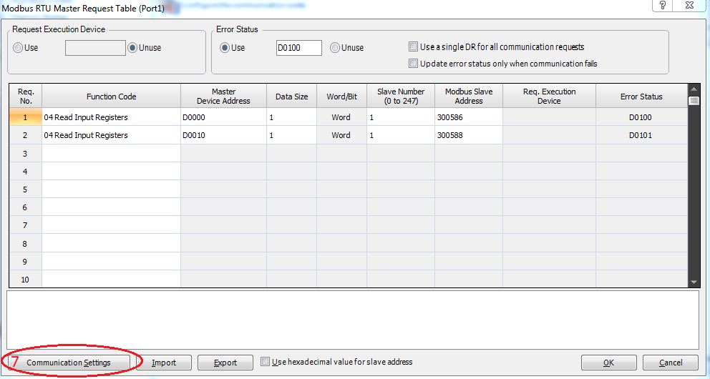710x379 pixels.
Task: Select request row number 2 header
Action: 25,135
